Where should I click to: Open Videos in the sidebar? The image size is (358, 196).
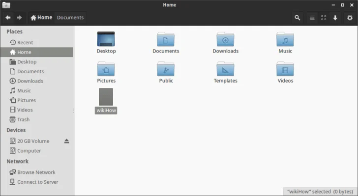(36, 110)
